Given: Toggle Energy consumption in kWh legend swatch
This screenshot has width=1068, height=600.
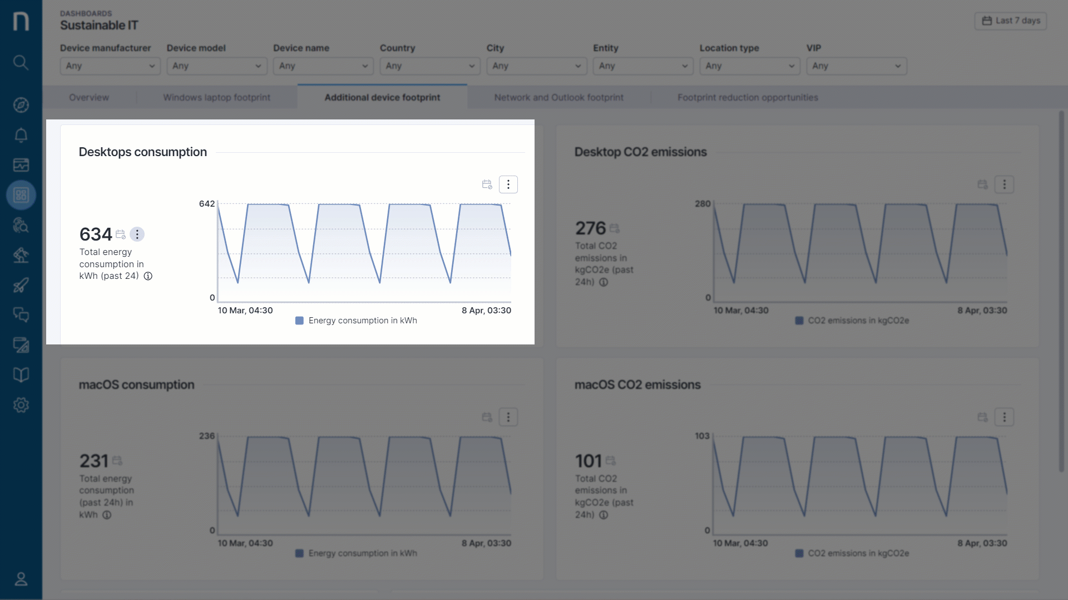Looking at the screenshot, I should tap(299, 321).
